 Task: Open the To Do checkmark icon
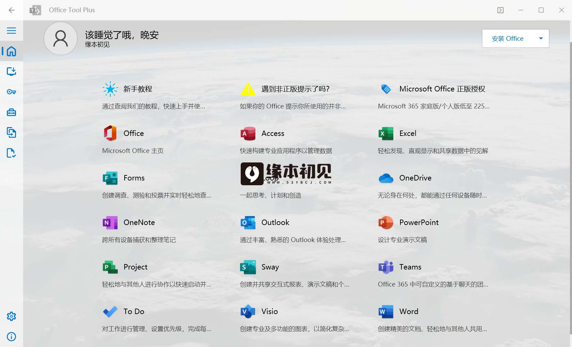[x=110, y=312]
